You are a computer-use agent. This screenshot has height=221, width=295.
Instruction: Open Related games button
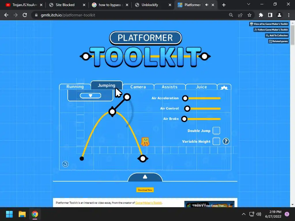(x=278, y=41)
